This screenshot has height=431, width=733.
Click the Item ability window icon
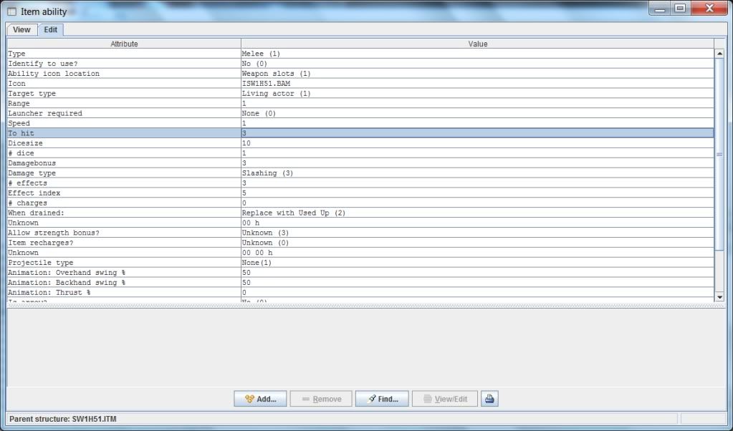pyautogui.click(x=11, y=11)
